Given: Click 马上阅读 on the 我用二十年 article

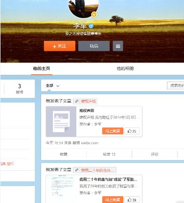Looking at the screenshot, I should click(x=113, y=200).
